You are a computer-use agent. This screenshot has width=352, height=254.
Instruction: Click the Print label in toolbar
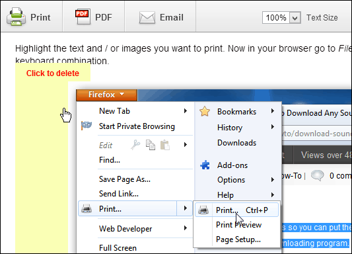[40, 17]
